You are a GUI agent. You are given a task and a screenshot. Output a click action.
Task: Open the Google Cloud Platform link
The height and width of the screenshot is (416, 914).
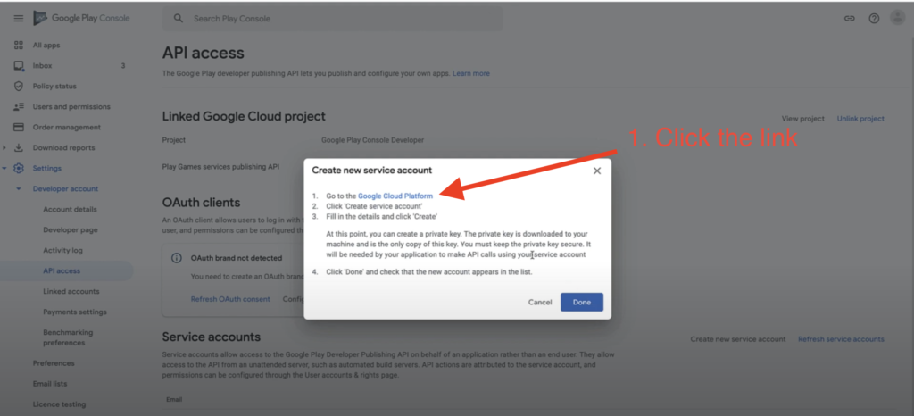point(395,196)
